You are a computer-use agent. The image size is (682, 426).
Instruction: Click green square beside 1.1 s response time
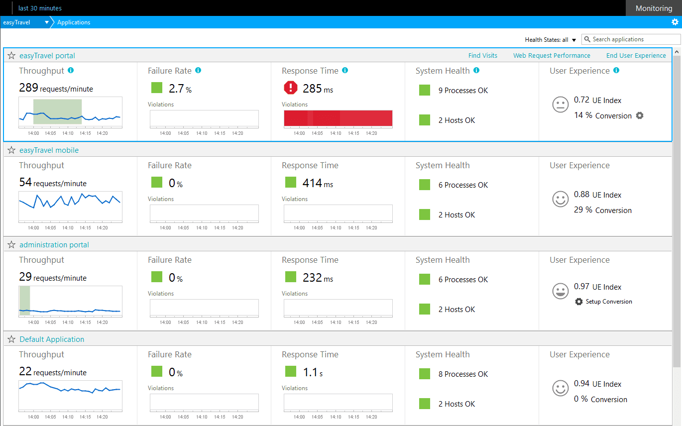click(291, 371)
